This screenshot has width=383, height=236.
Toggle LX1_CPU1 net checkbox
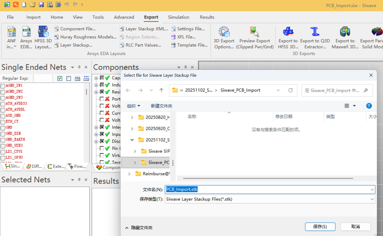(3, 152)
